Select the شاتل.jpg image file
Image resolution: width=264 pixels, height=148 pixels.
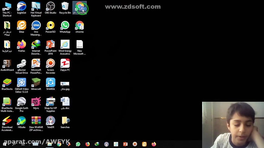pos(65,86)
